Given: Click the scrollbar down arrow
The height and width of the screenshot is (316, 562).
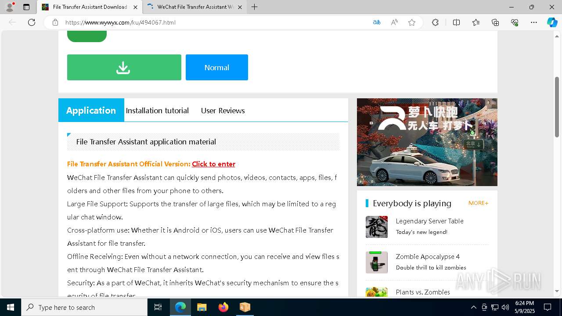Looking at the screenshot, I should [557, 291].
